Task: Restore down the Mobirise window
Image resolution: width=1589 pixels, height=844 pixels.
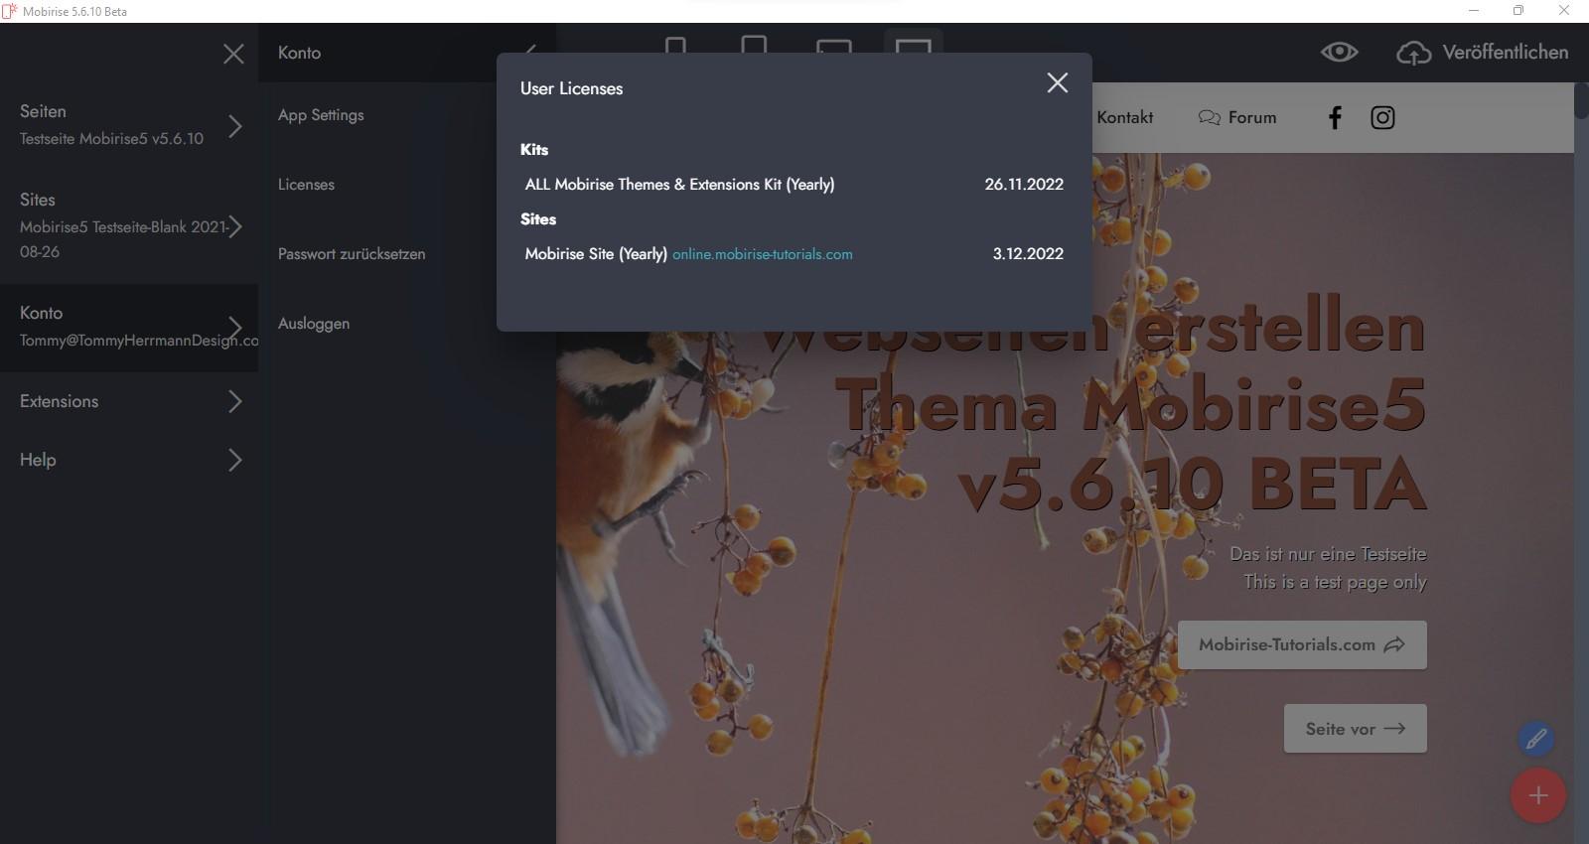Action: 1518,11
